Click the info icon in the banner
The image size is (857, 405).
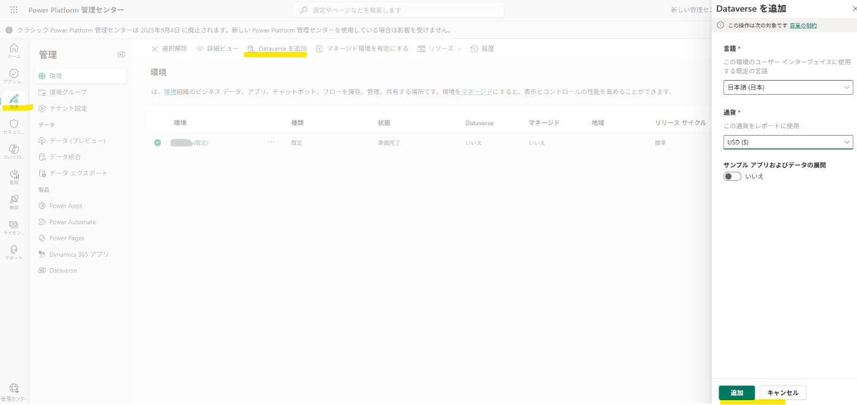click(9, 30)
